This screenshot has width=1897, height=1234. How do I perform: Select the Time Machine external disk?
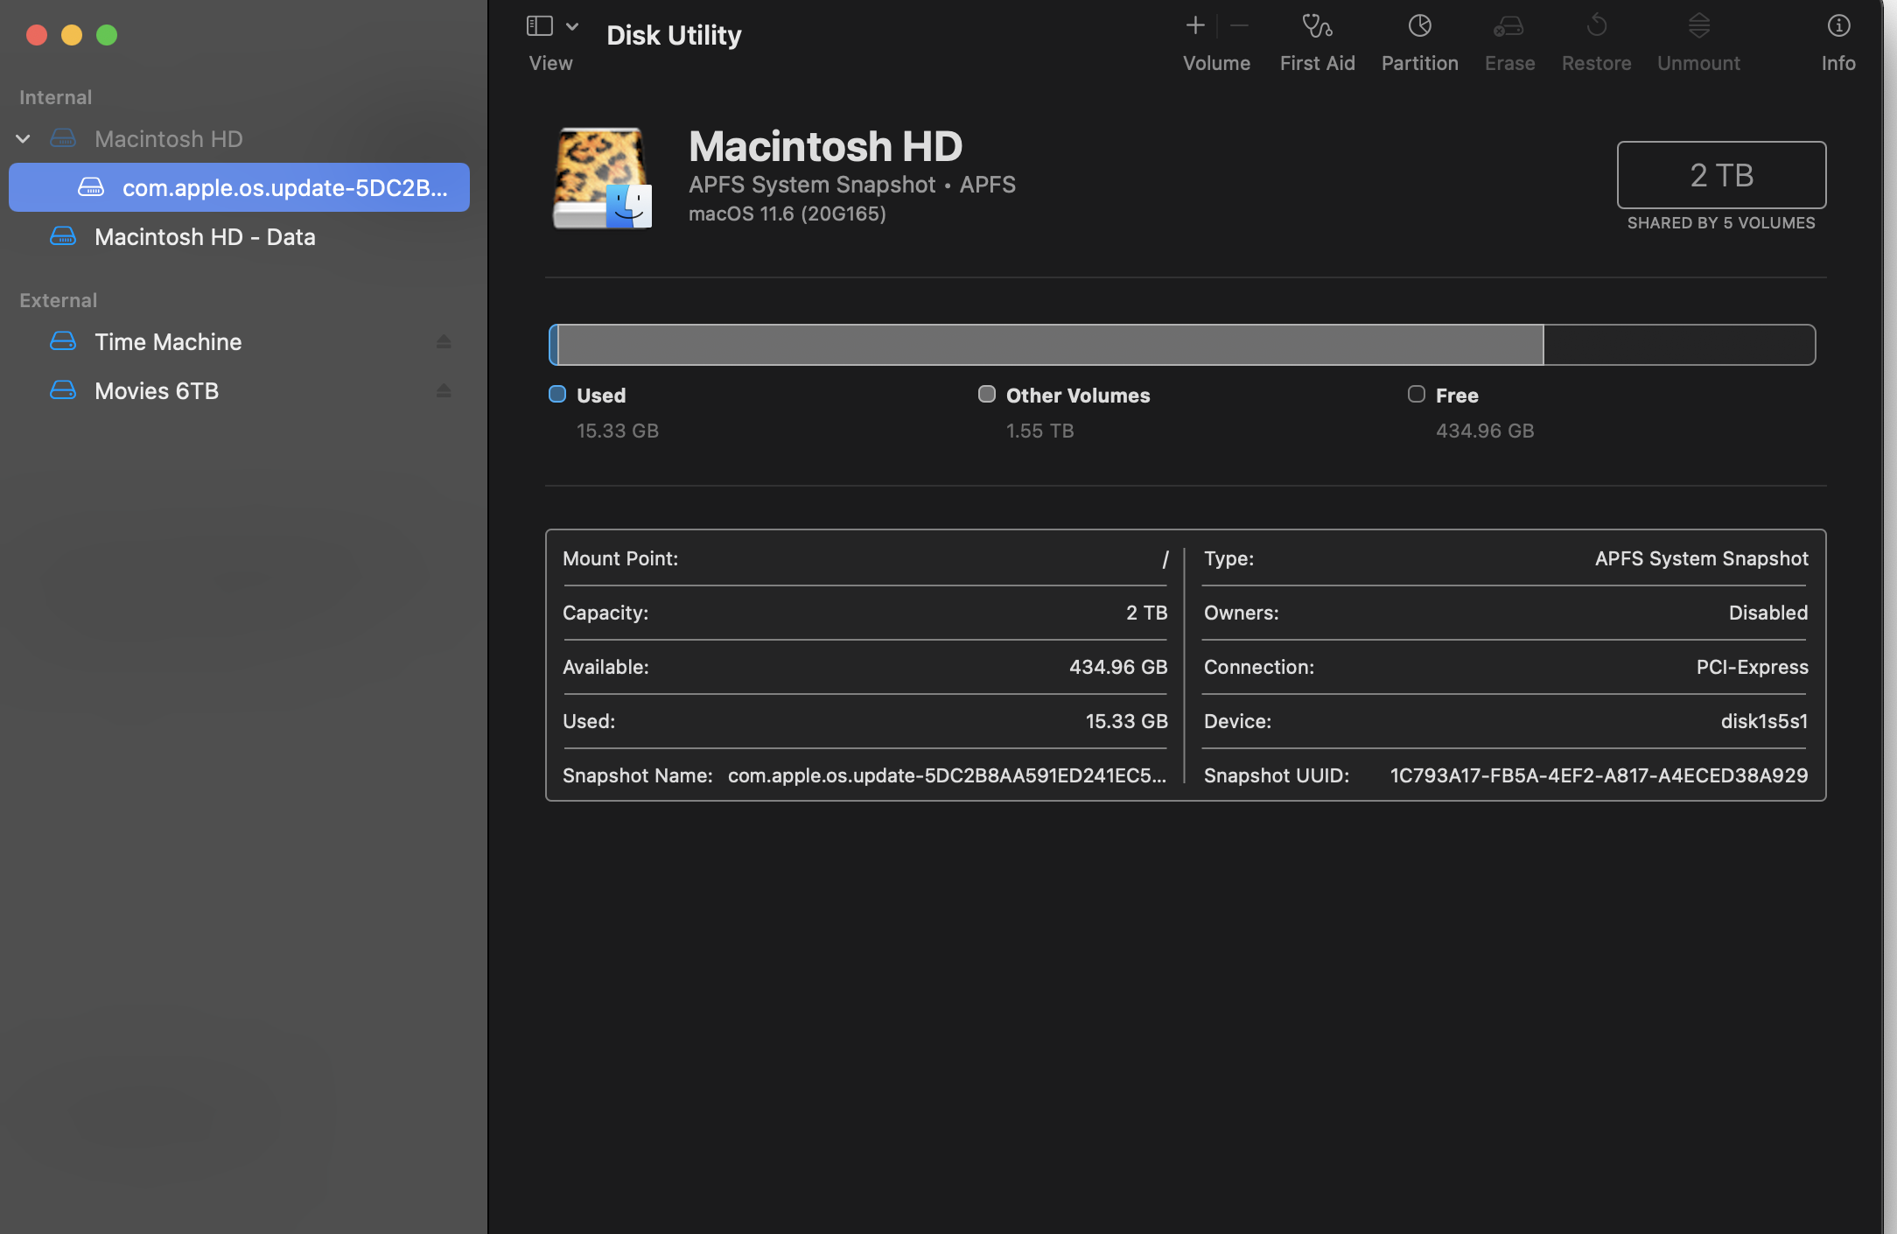168,342
